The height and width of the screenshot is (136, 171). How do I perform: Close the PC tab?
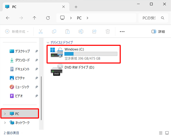click(x=64, y=7)
